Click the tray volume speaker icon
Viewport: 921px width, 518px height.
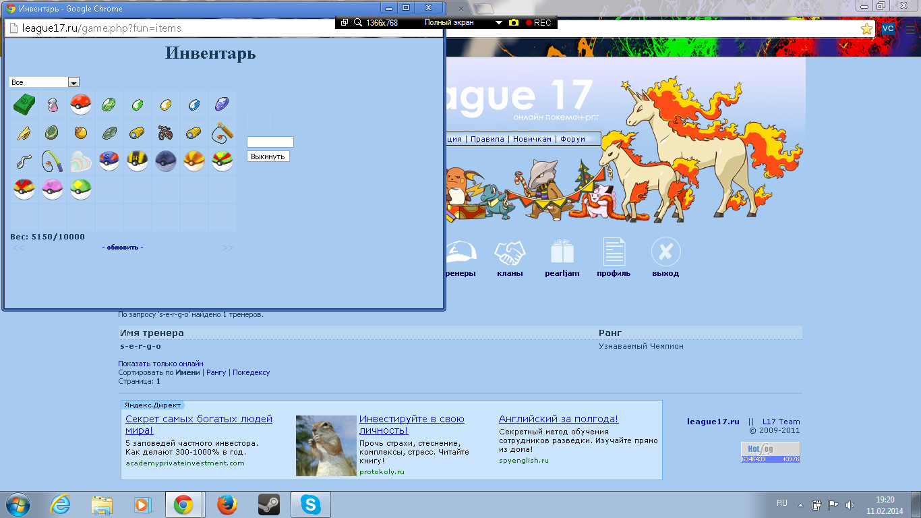(850, 505)
